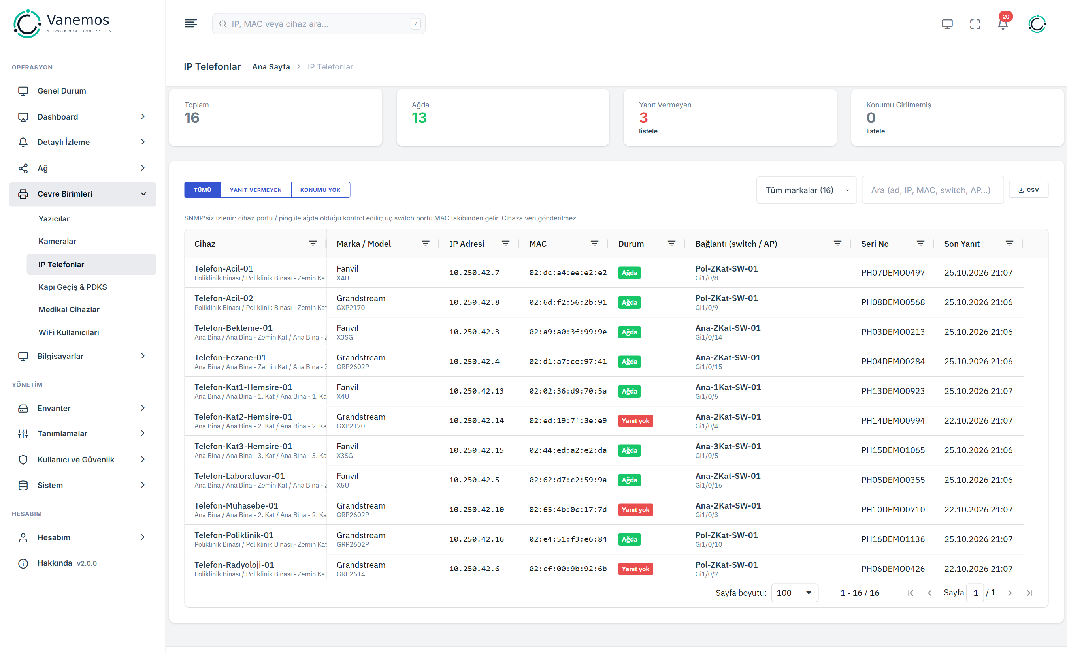1067x653 pixels.
Task: Open the MAC column filter icon
Action: tap(594, 244)
